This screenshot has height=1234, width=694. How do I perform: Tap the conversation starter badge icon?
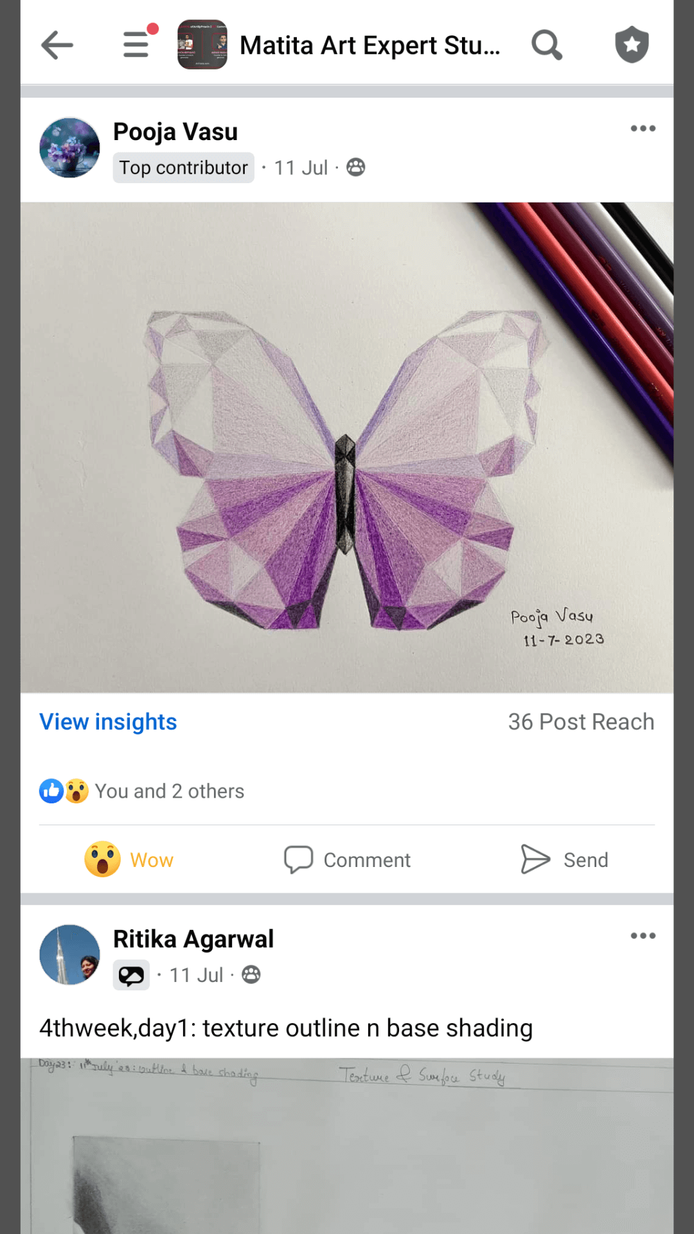pyautogui.click(x=131, y=976)
